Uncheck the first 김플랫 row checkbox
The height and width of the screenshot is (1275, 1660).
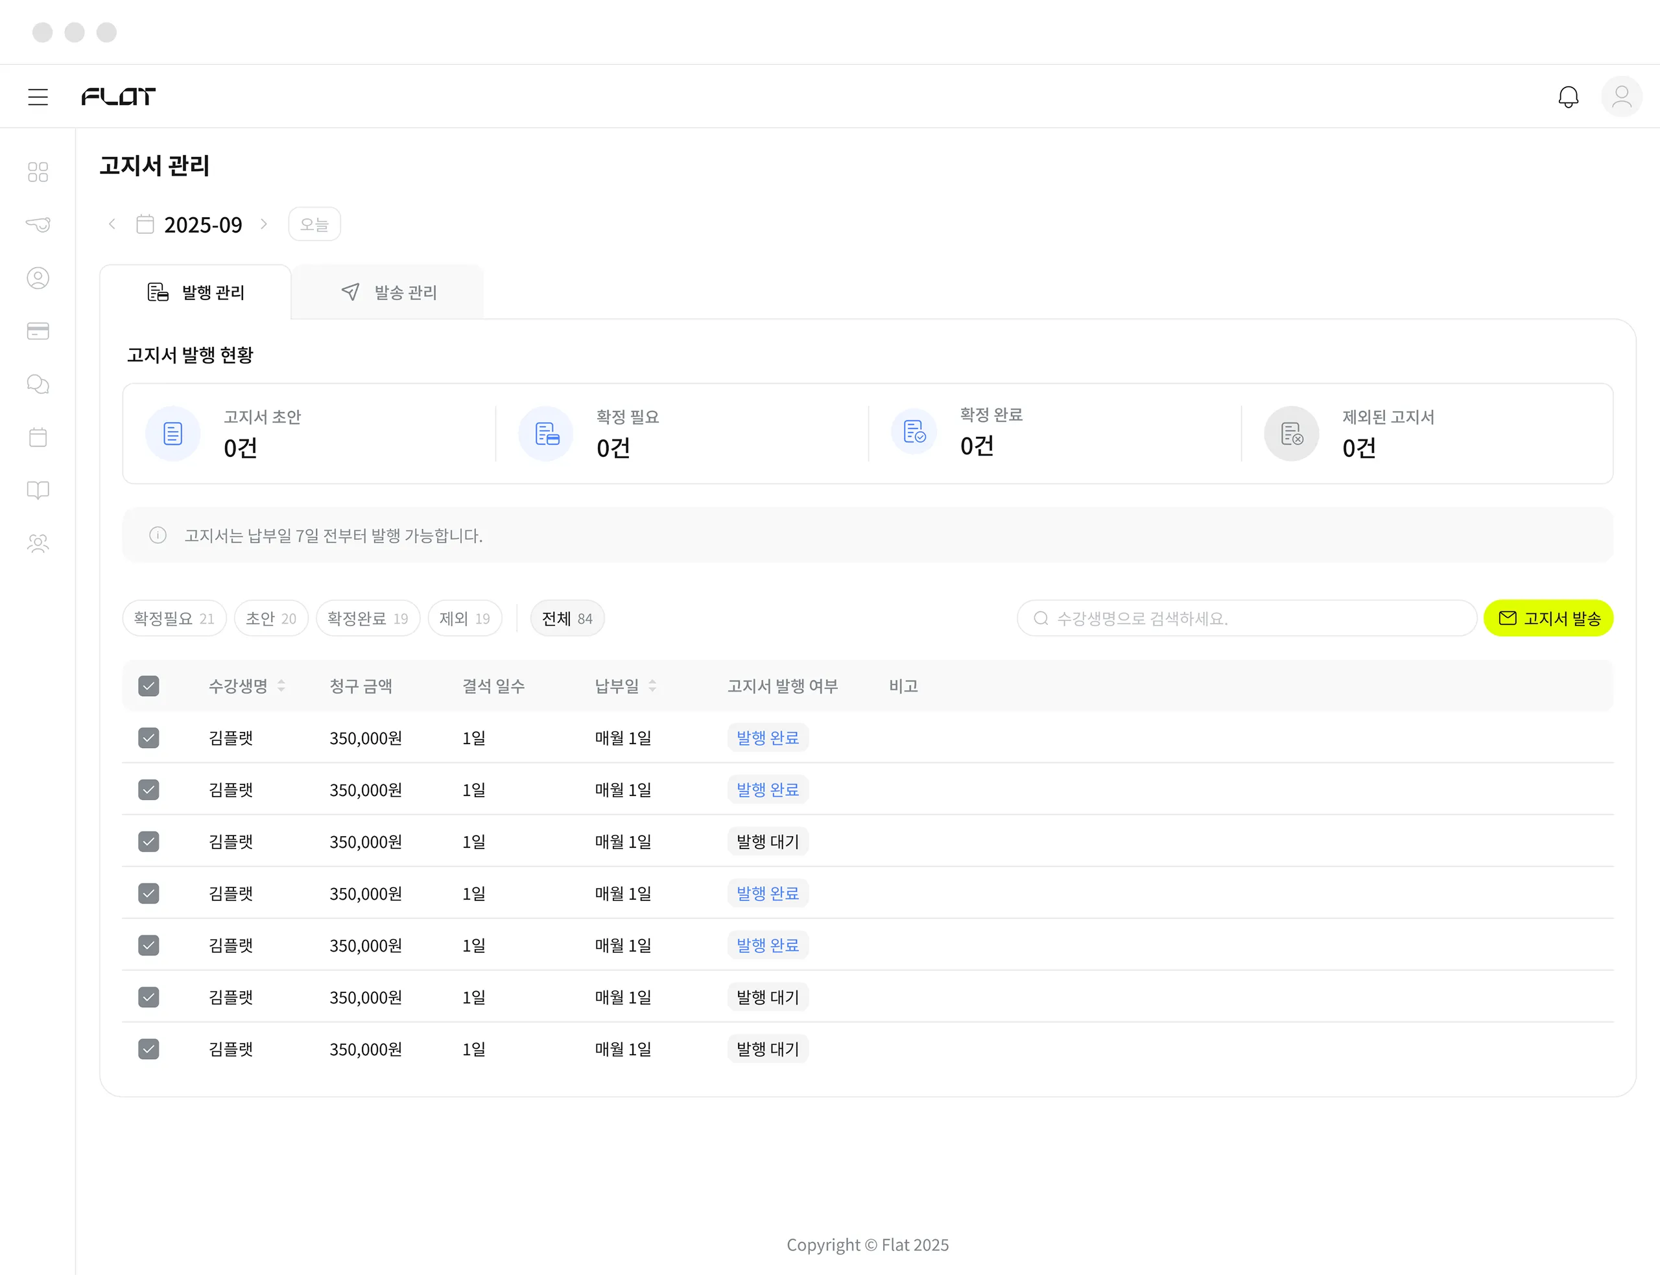pyautogui.click(x=148, y=738)
